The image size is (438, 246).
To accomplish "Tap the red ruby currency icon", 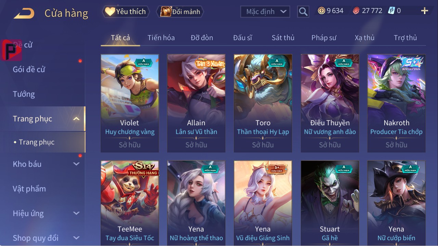I will 357,11.
